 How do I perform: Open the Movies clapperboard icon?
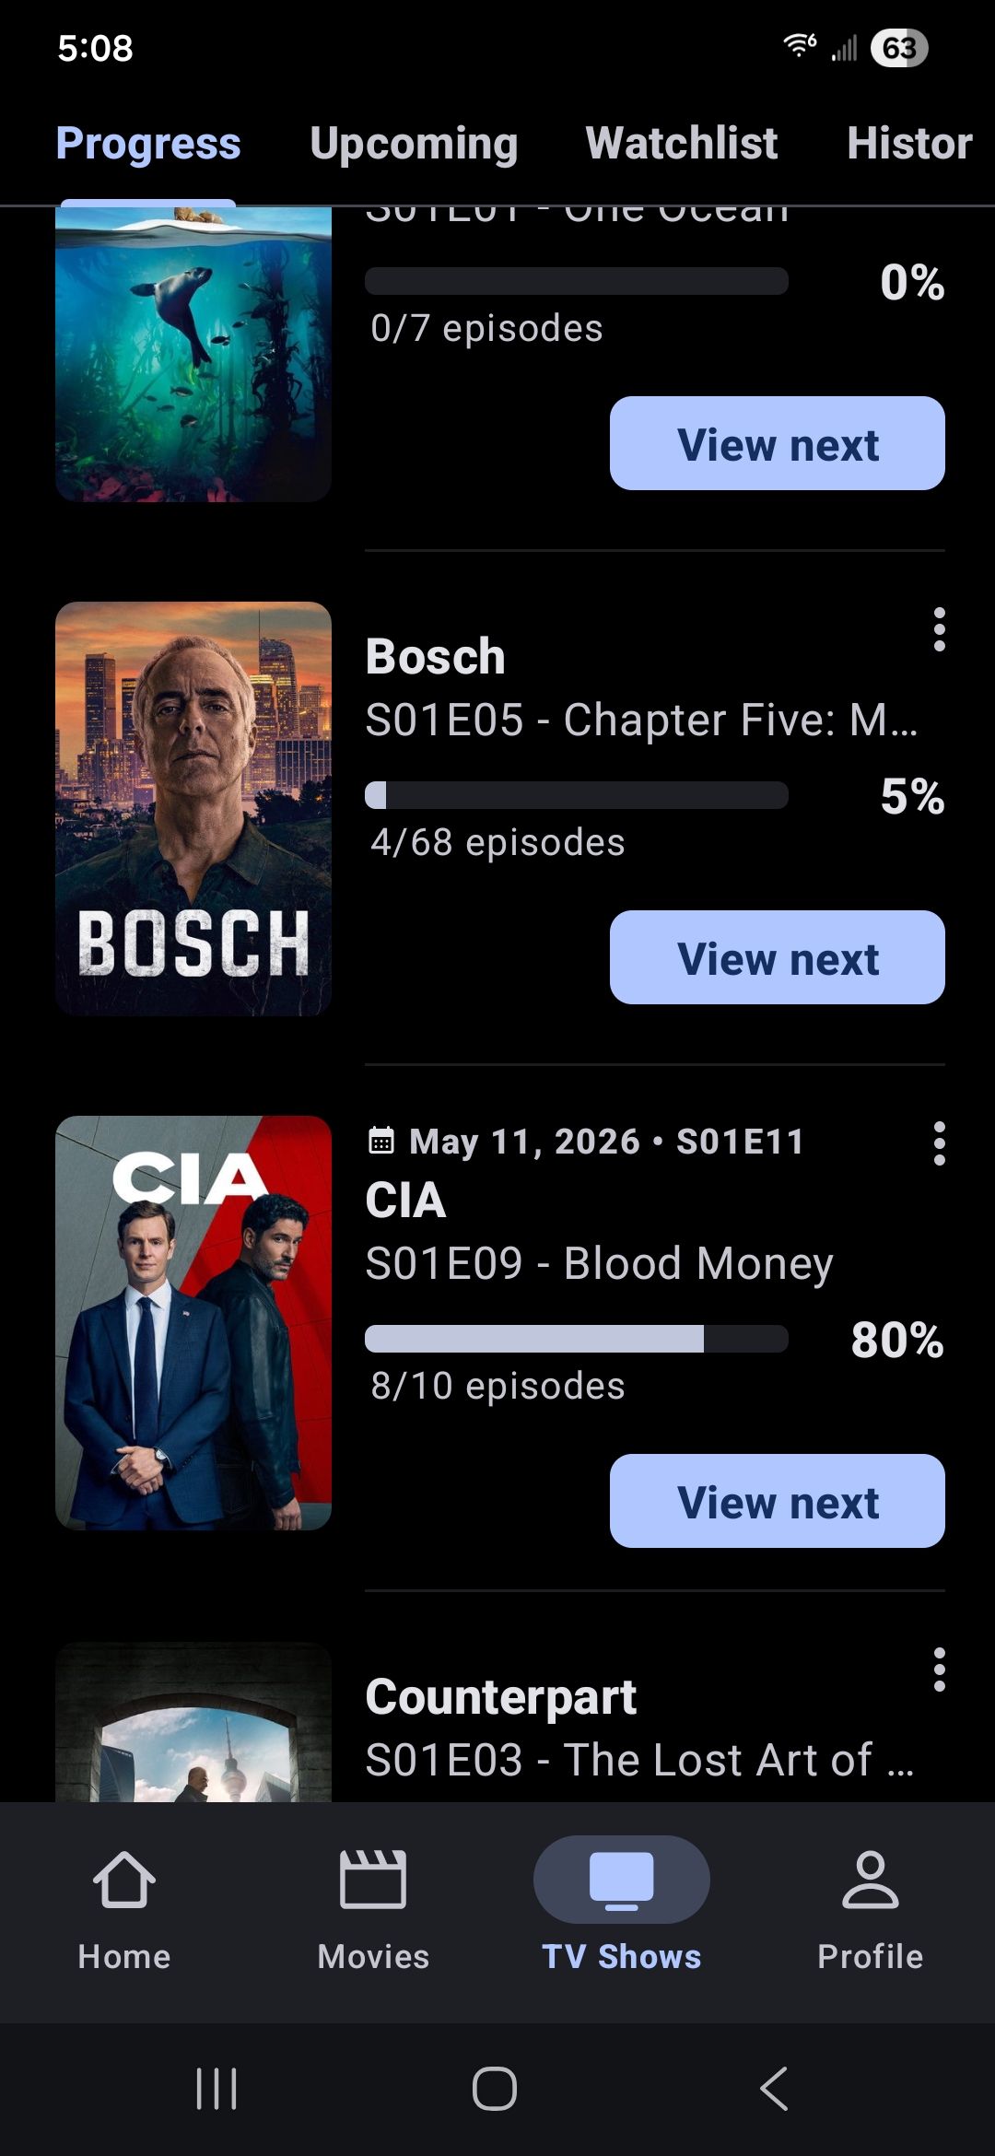(x=373, y=1880)
